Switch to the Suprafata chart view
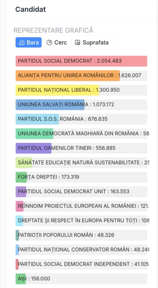The width and height of the screenshot is (158, 288). 92,43
